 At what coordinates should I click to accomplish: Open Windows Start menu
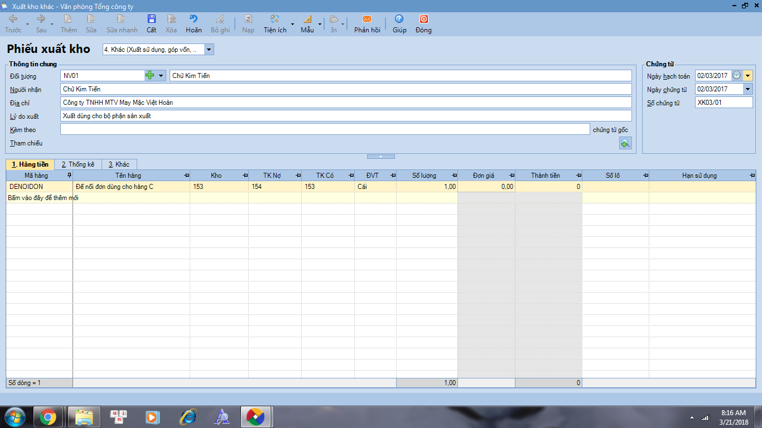click(x=15, y=417)
